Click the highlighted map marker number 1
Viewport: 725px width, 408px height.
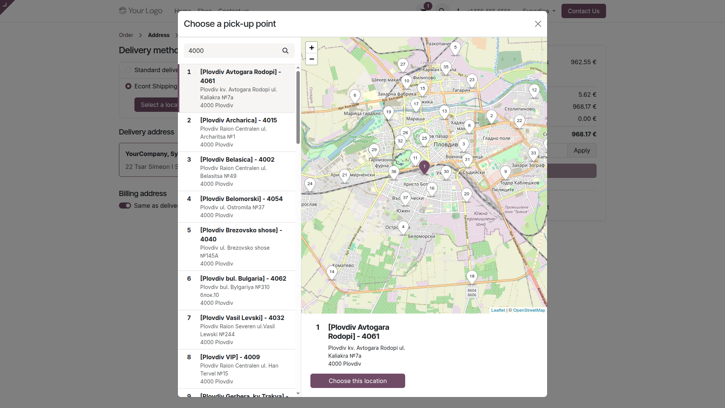click(424, 167)
